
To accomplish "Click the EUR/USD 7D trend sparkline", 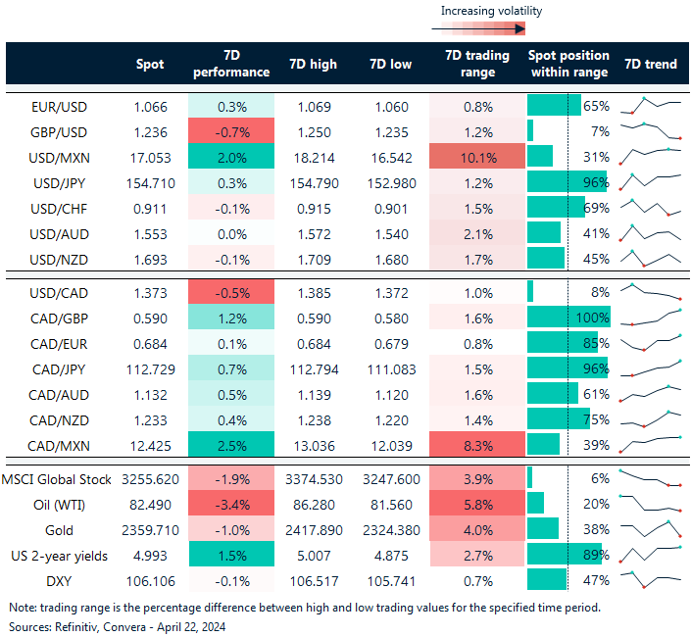I will (651, 105).
